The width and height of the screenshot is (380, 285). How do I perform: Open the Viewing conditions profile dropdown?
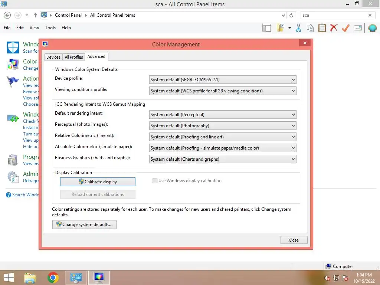click(x=223, y=91)
